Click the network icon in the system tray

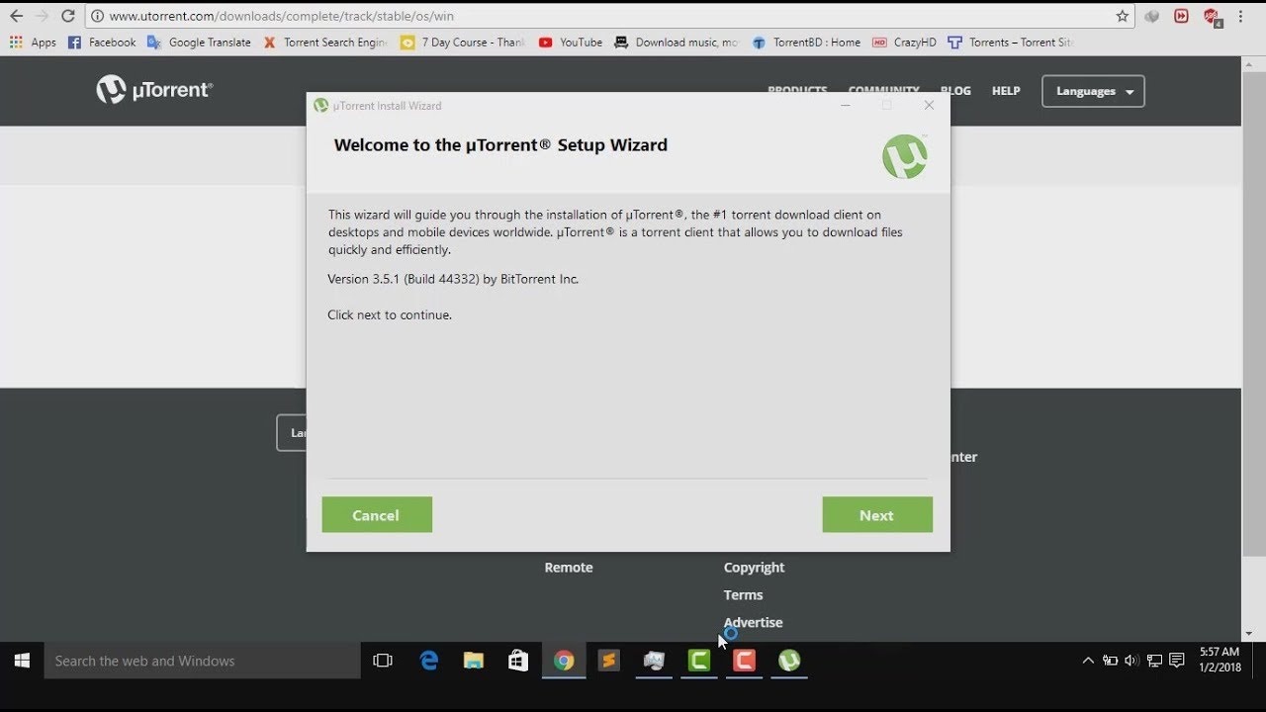click(x=1153, y=661)
